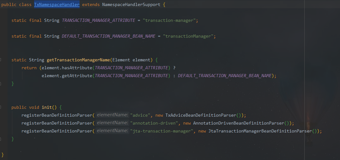
Task: Click the highlighted TxNamespaceHandler class name
Action: 57,4
